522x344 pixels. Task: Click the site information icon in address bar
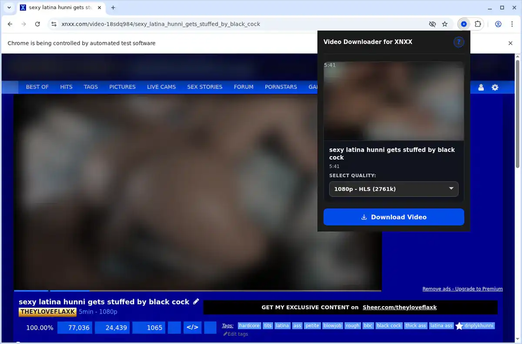point(53,24)
